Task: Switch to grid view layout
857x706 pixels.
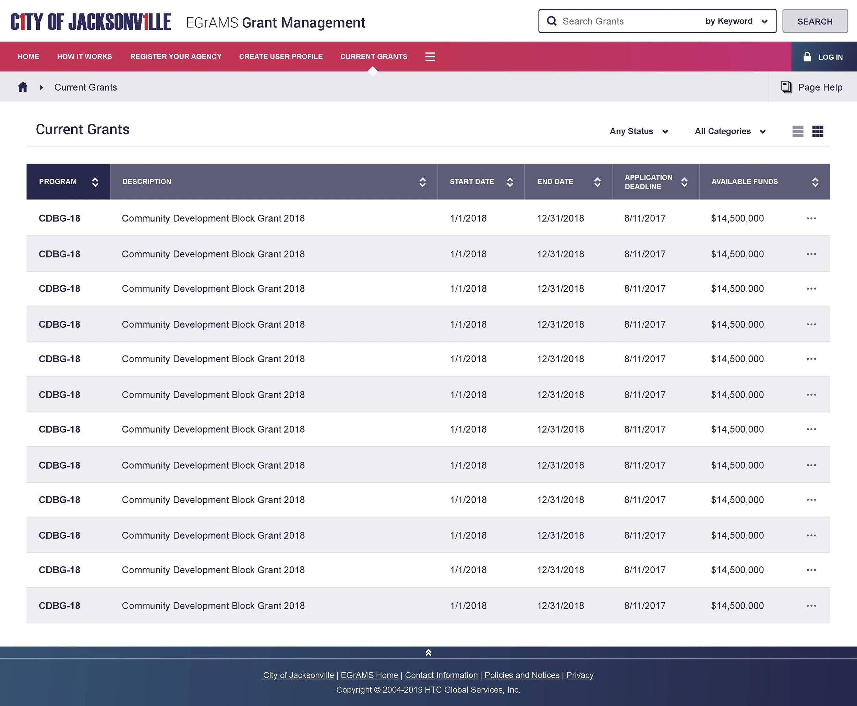Action: coord(818,131)
